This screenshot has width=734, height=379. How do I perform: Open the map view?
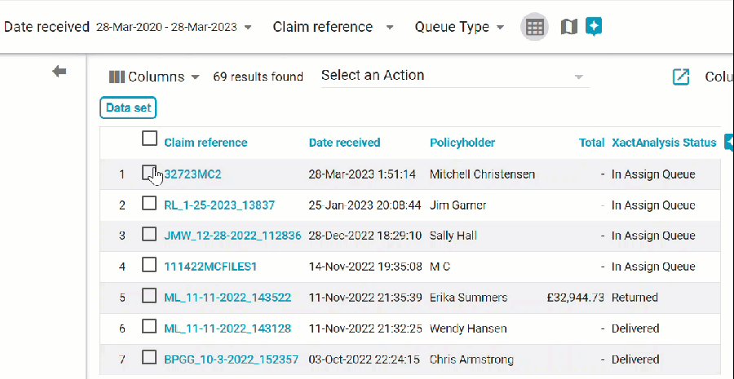(x=569, y=27)
